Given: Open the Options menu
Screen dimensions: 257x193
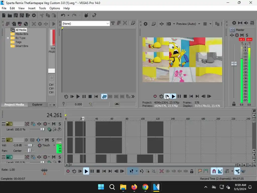Looking at the screenshot, I should (54, 8).
